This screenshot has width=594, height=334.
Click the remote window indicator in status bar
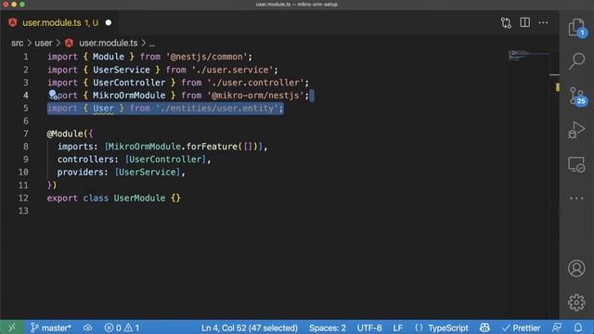(x=12, y=328)
